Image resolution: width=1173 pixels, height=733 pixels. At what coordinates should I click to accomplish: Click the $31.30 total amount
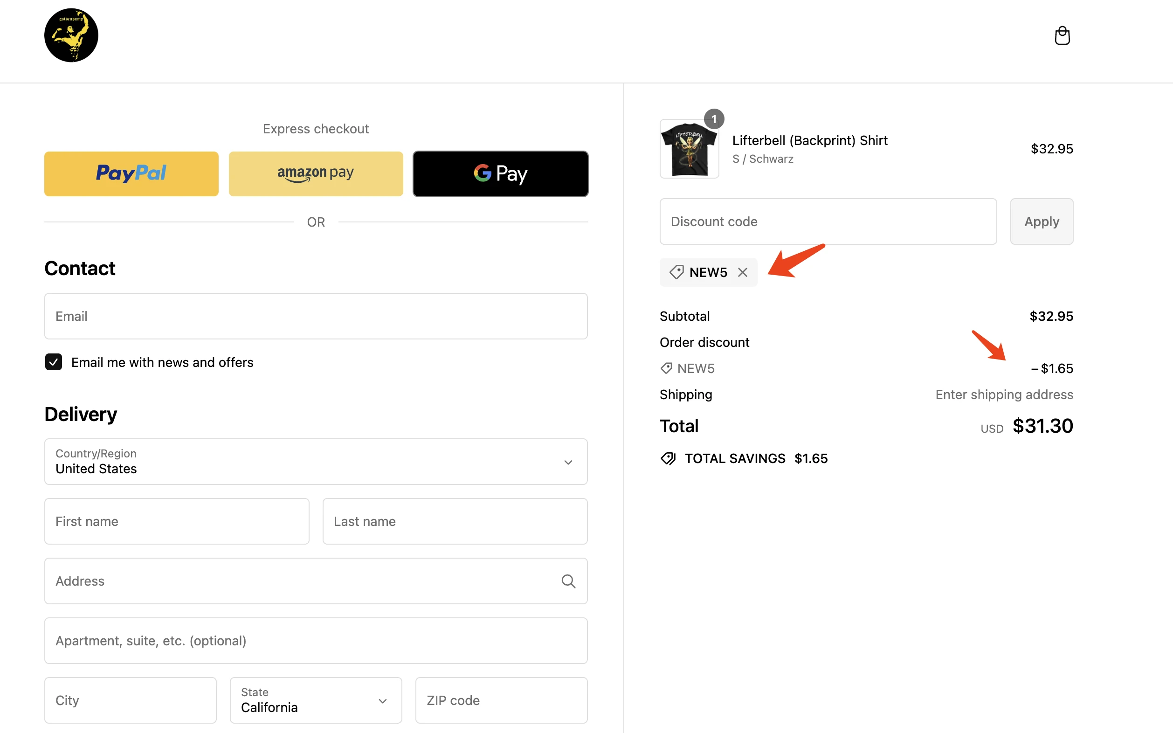1042,426
